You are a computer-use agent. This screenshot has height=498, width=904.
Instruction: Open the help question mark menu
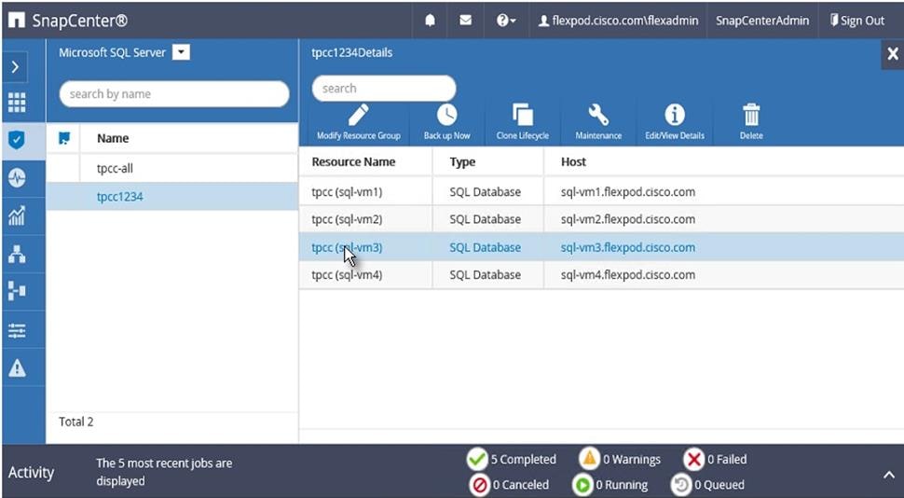(x=506, y=21)
